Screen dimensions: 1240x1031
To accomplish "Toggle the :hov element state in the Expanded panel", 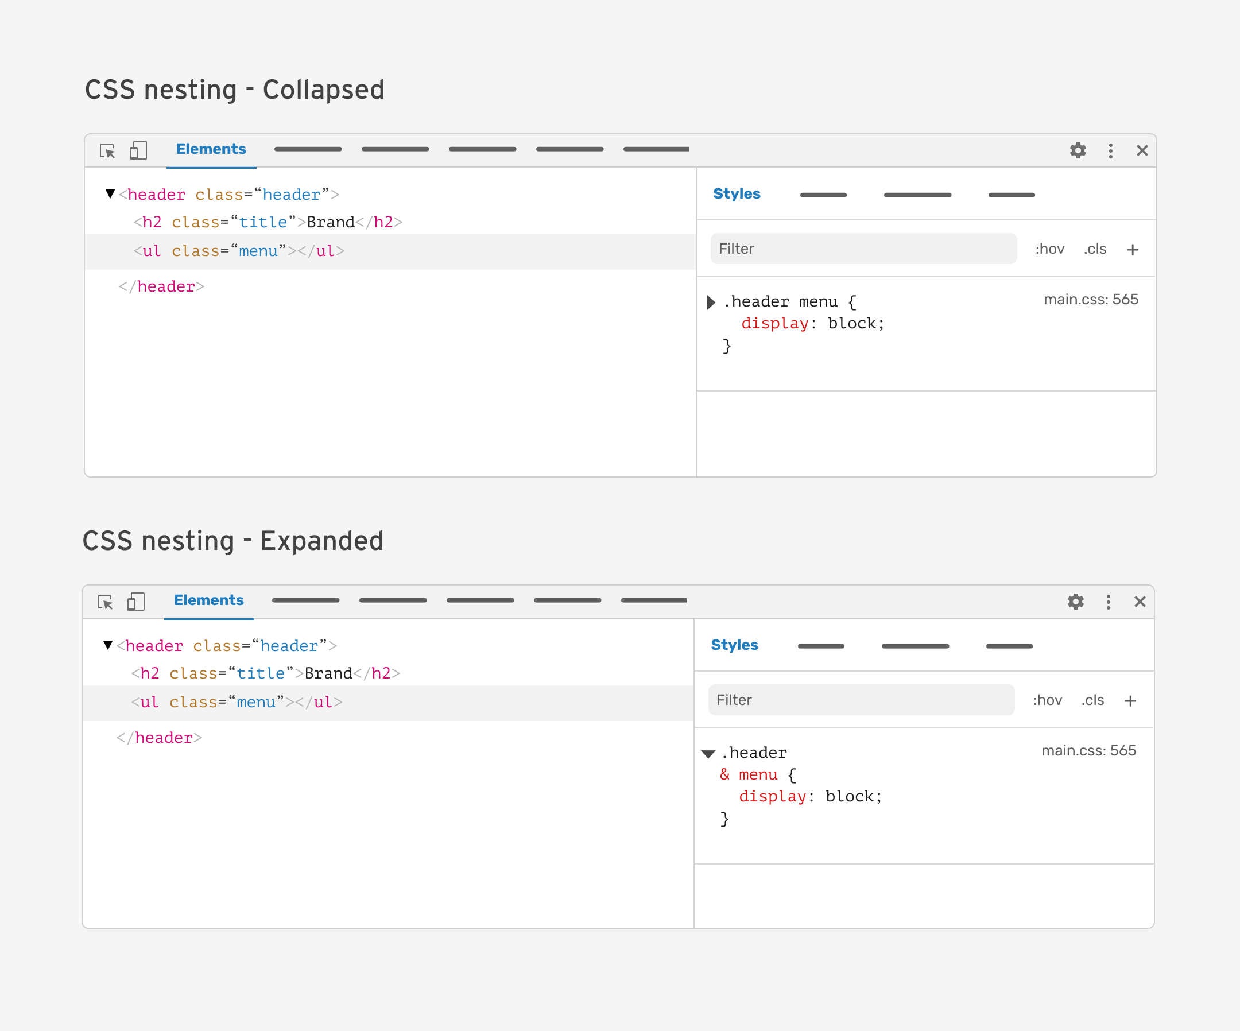I will pos(1047,700).
